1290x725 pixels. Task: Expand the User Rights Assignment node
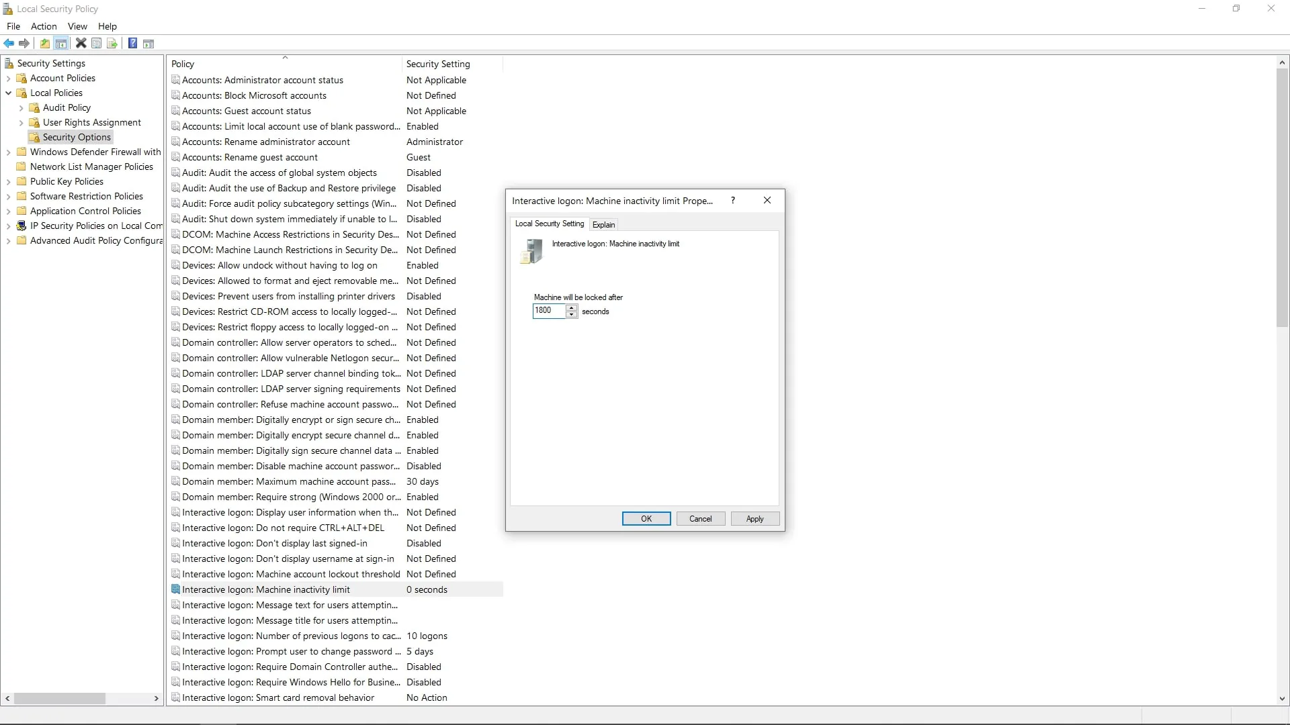point(21,123)
